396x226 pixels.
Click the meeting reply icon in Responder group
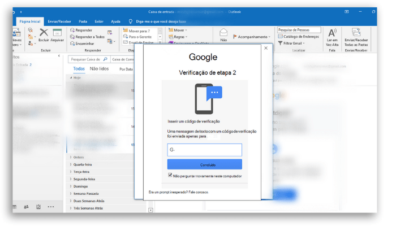pos(110,32)
